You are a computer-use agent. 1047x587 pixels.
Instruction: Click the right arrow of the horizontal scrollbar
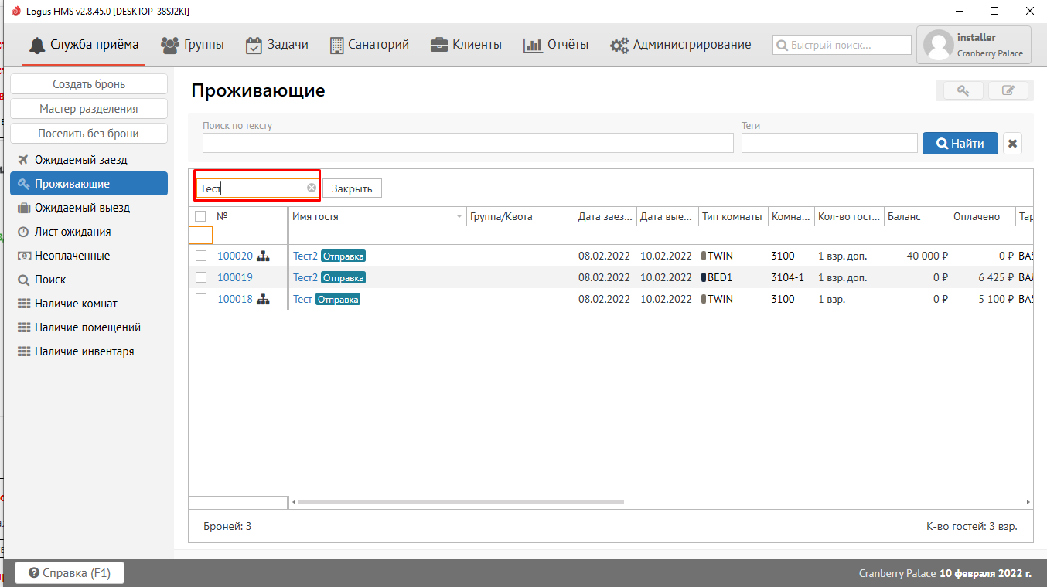point(1028,502)
